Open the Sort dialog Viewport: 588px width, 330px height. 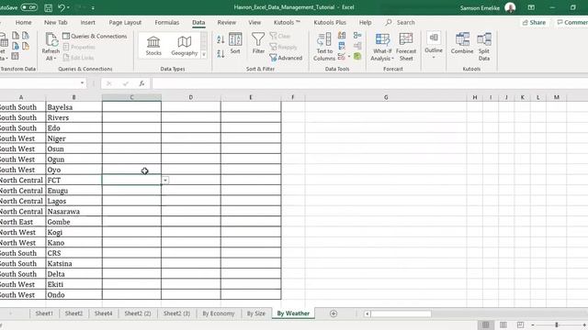point(235,44)
